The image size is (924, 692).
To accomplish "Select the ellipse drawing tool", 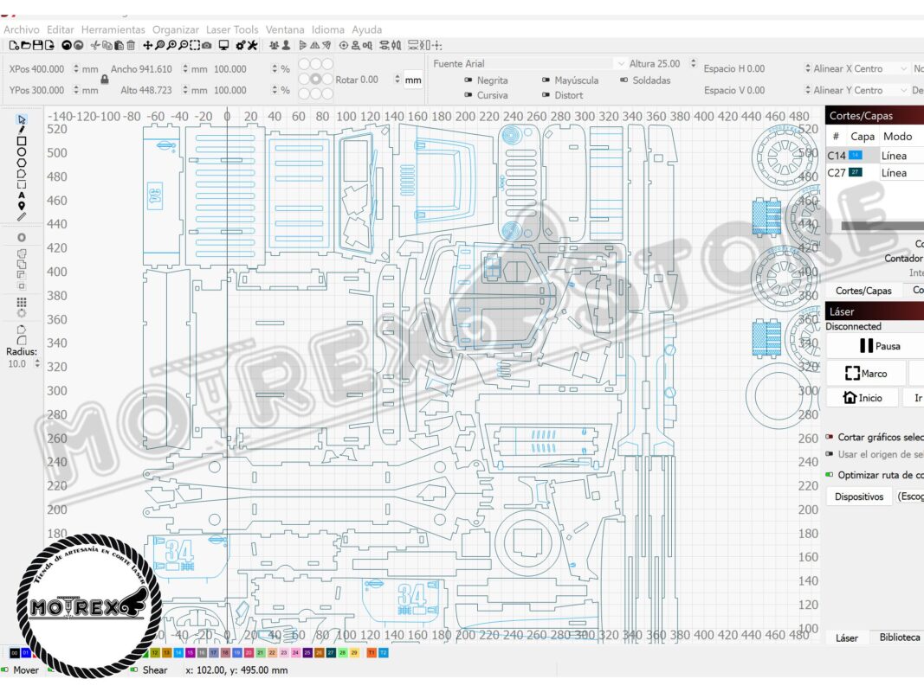I will tap(22, 152).
